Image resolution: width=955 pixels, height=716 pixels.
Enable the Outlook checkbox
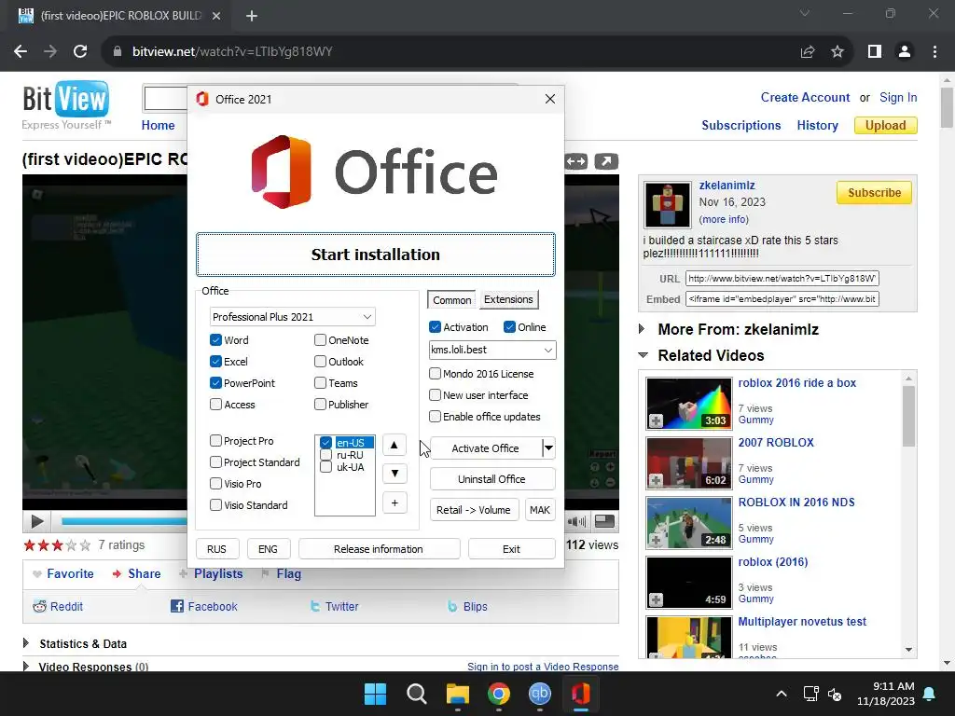(321, 361)
